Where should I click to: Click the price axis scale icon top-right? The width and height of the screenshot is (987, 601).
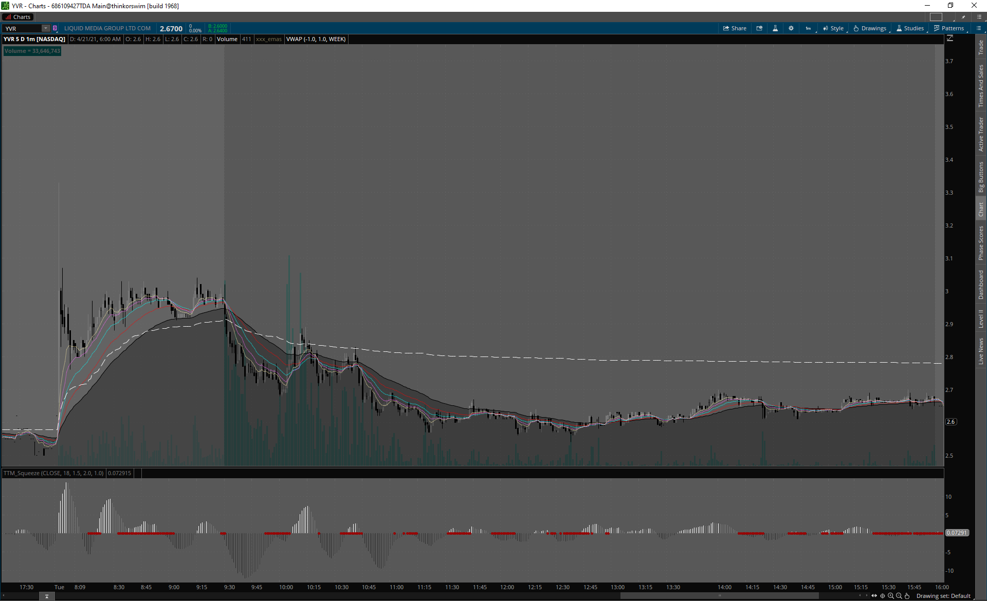(950, 39)
